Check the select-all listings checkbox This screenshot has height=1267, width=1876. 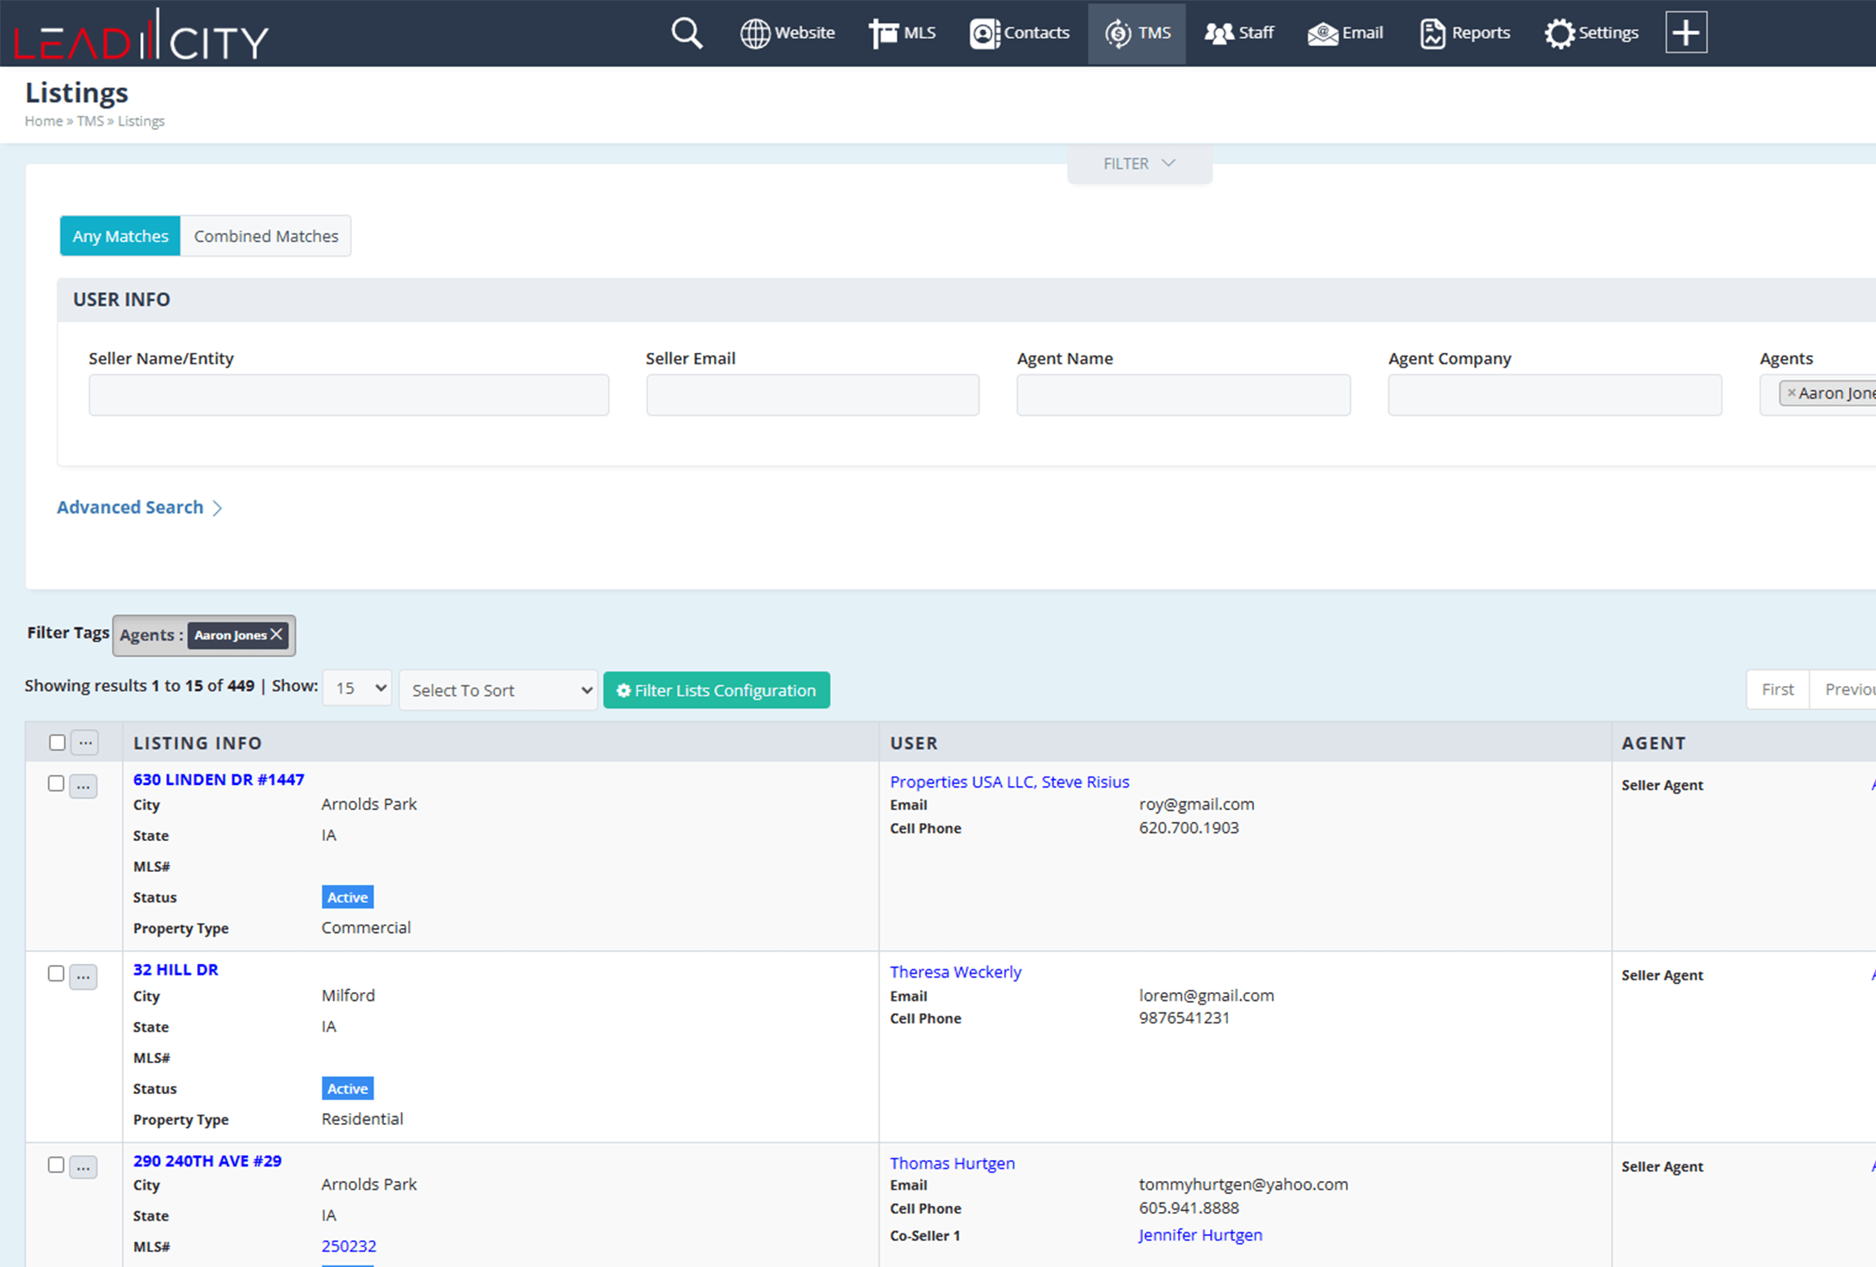57,742
